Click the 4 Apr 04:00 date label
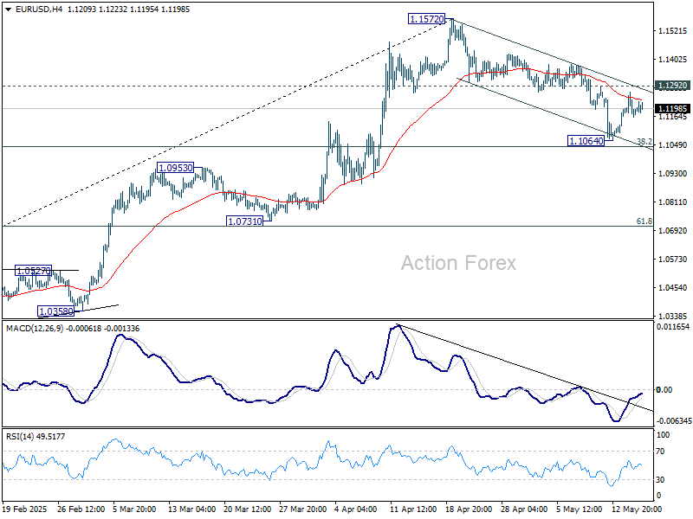This screenshot has height=519, width=693. 356,509
